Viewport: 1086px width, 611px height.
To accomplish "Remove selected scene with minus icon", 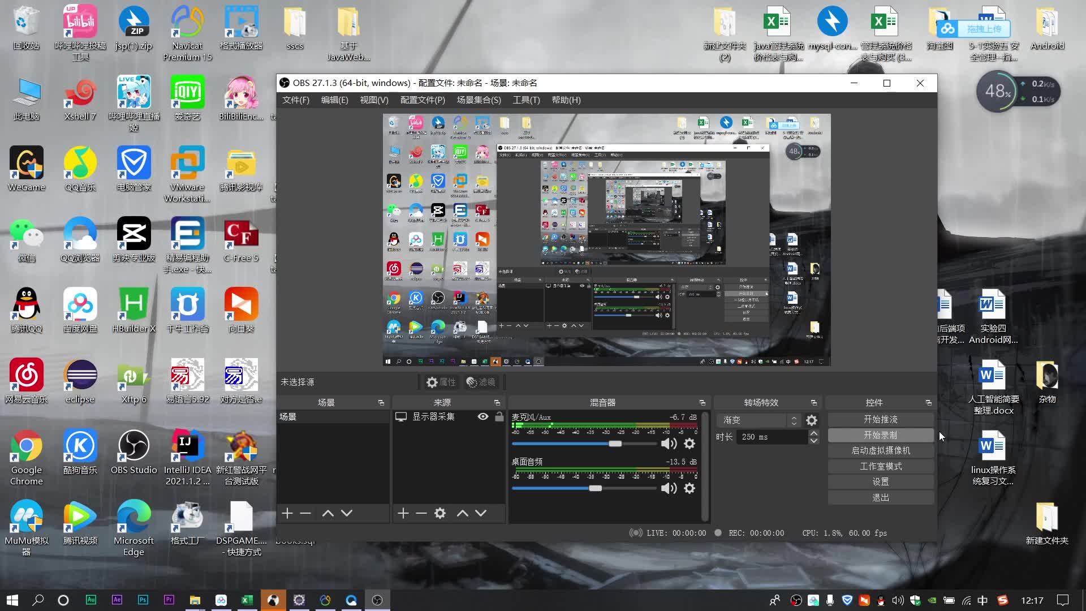I will pyautogui.click(x=305, y=513).
